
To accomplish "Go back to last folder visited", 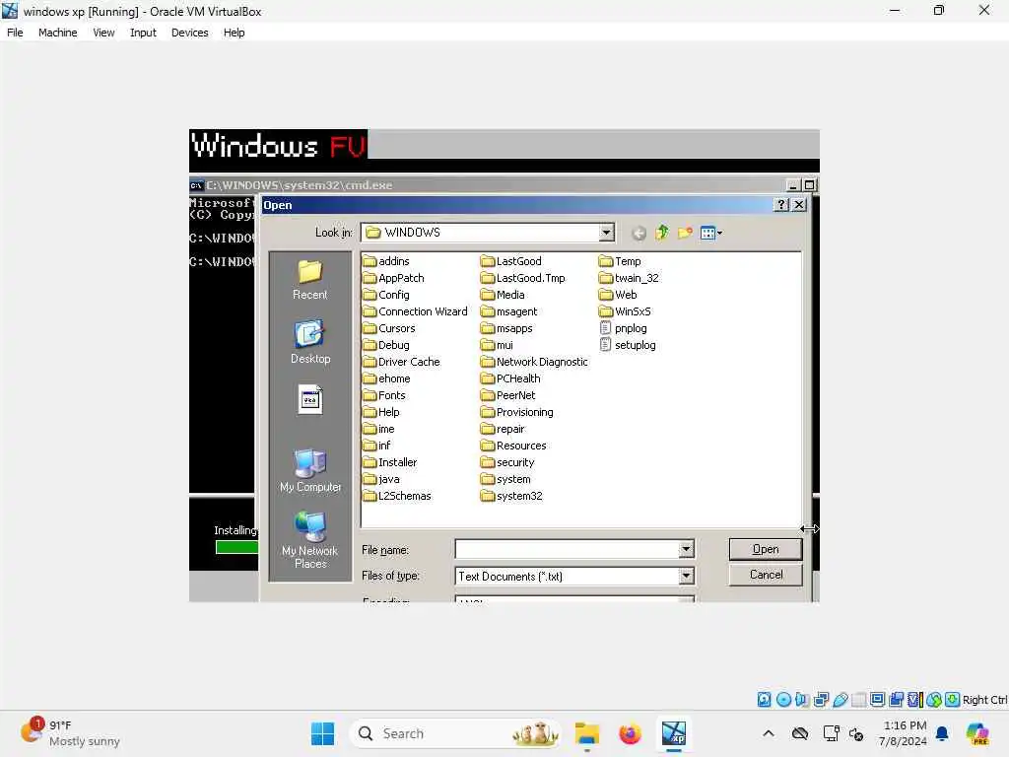I will (x=639, y=233).
